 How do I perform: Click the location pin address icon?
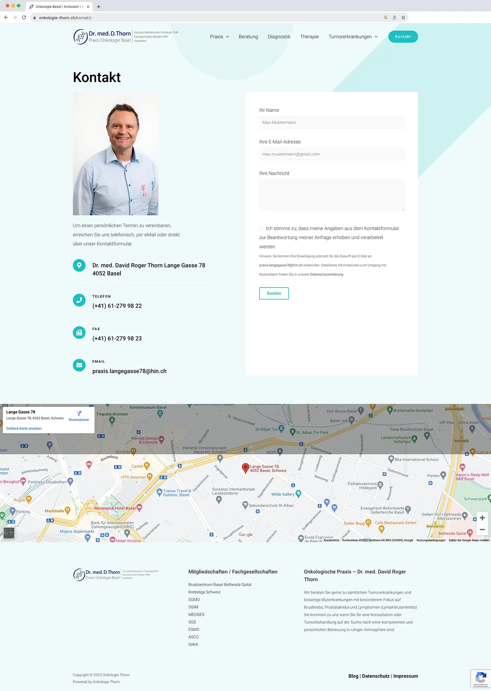(79, 265)
